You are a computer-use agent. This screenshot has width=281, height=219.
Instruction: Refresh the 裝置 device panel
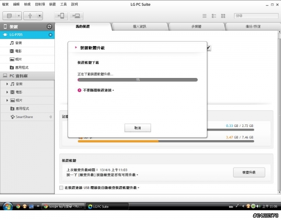[x=49, y=27]
